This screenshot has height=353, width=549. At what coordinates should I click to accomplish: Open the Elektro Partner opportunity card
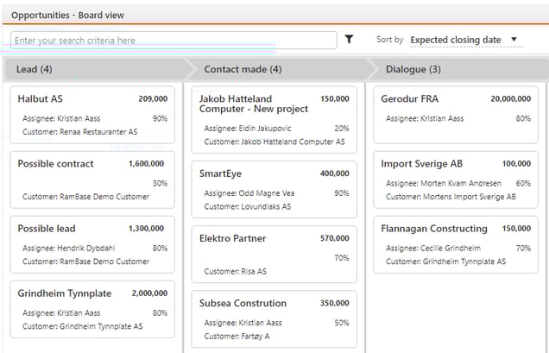point(274,255)
